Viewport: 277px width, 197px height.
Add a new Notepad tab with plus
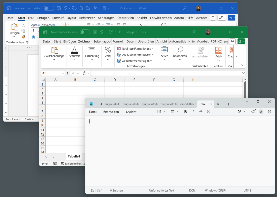[x=228, y=104]
